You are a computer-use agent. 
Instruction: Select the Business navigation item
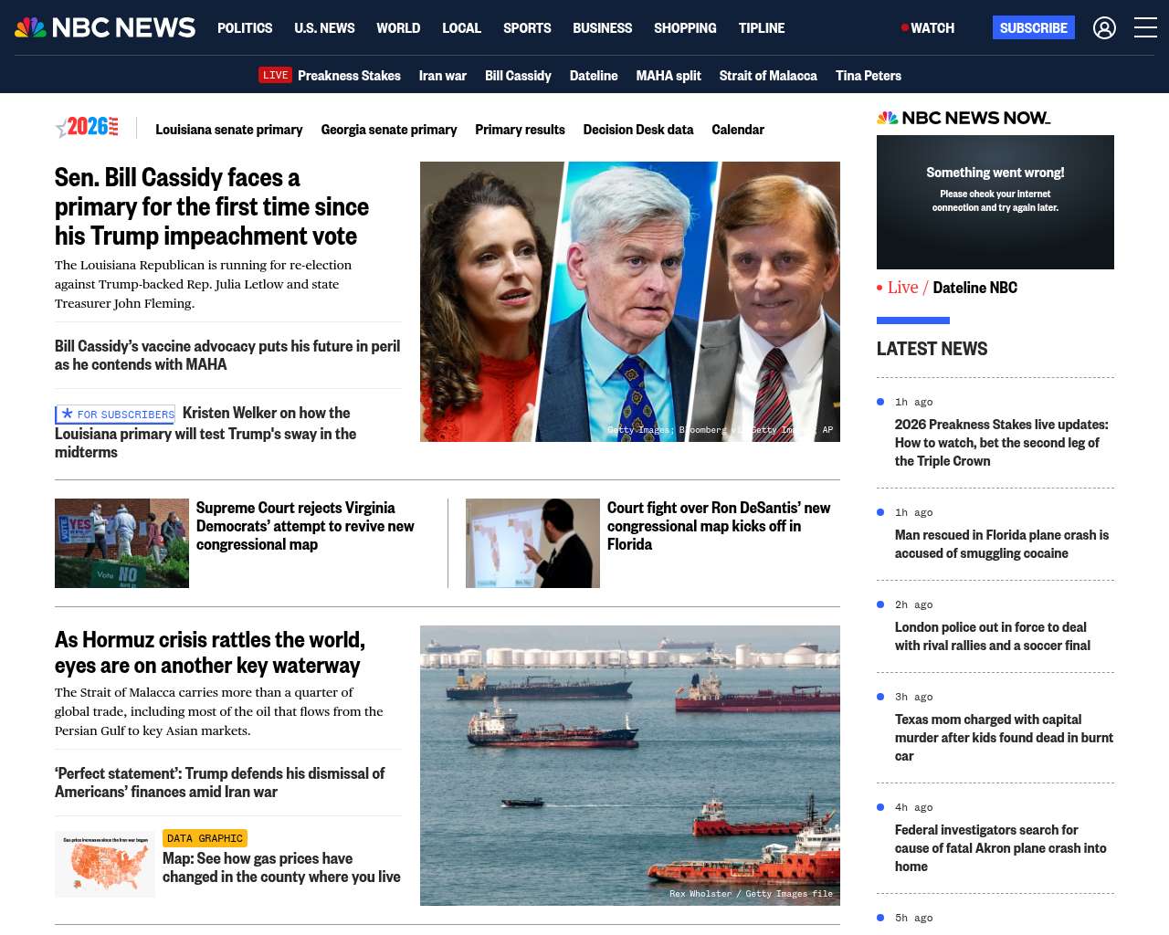click(602, 28)
